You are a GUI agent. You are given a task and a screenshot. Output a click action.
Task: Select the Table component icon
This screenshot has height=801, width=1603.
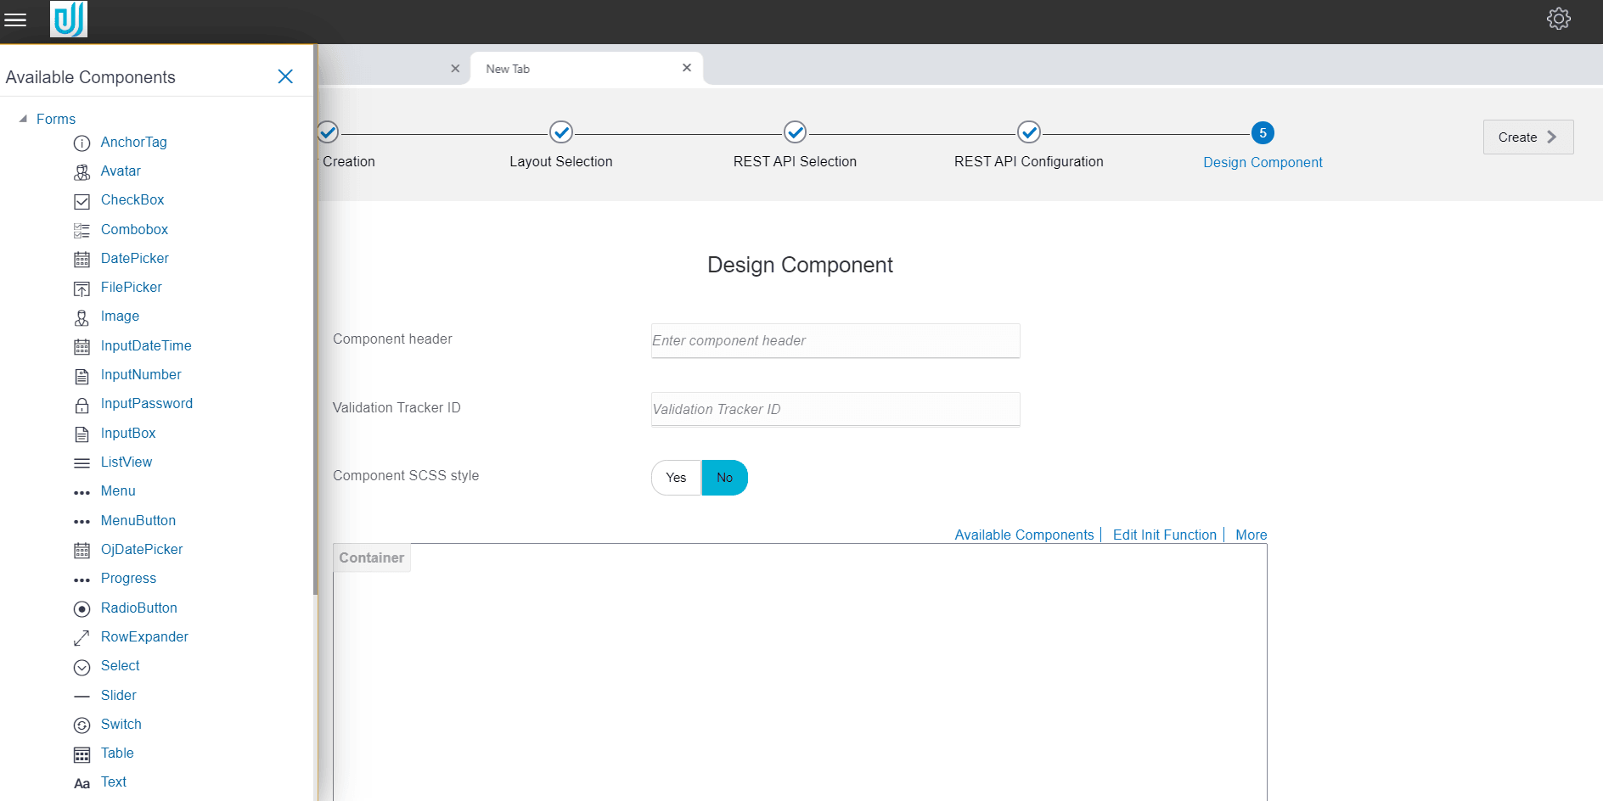click(82, 754)
